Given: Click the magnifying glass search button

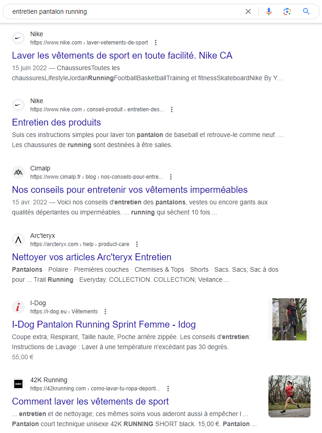Looking at the screenshot, I should (x=306, y=11).
